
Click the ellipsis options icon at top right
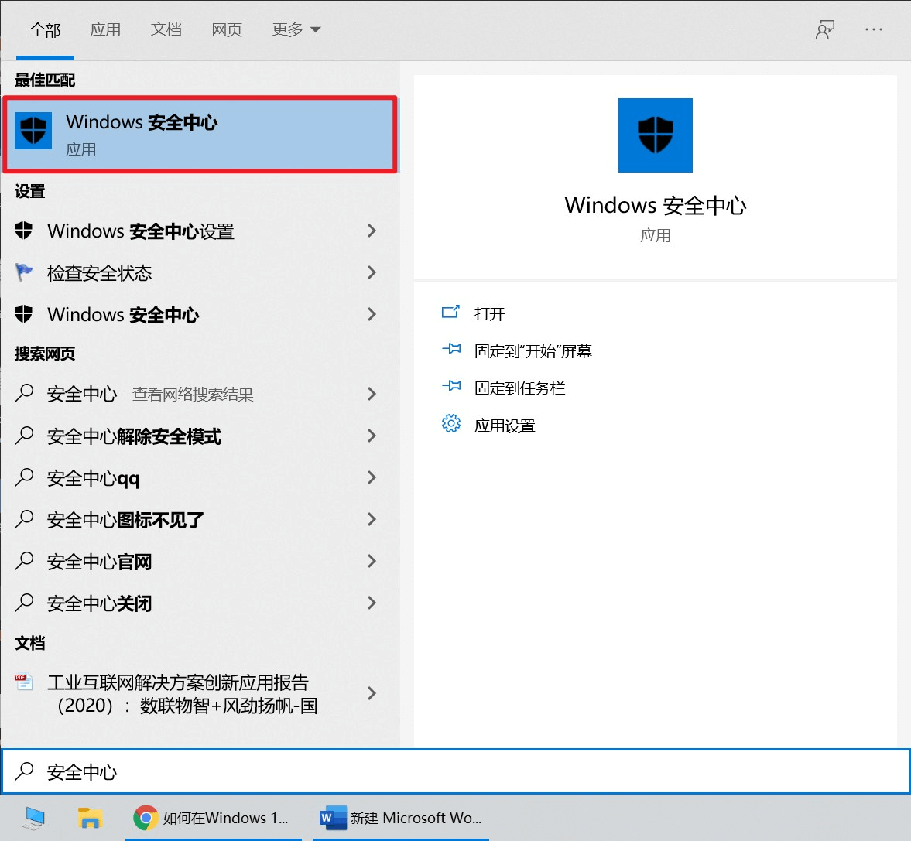click(x=874, y=29)
